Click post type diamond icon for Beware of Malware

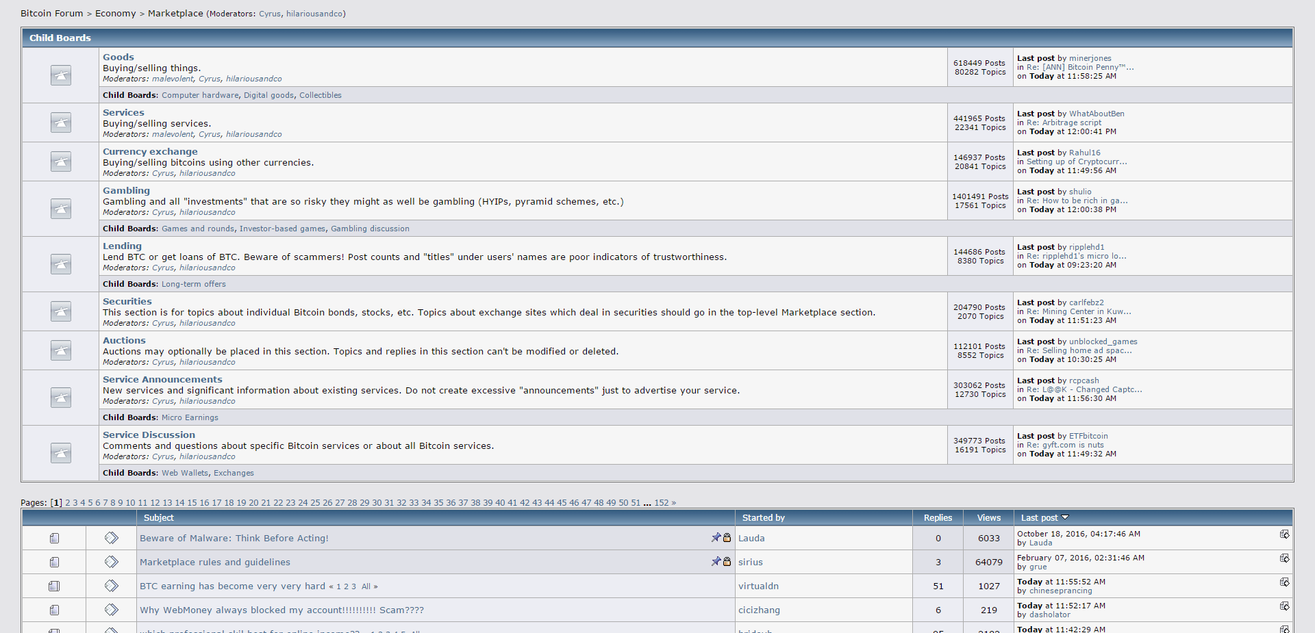pyautogui.click(x=112, y=538)
